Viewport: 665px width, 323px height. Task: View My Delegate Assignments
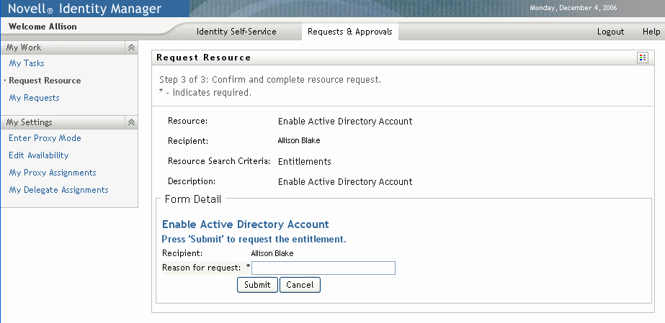[58, 190]
